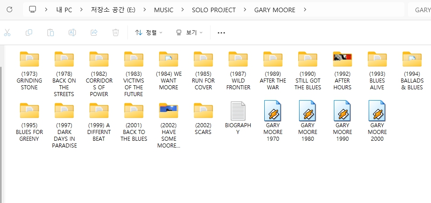Viewport: 431px width, 203px height.
Task: Select the GARY MOORE 1970 playlist file
Action: 273,121
